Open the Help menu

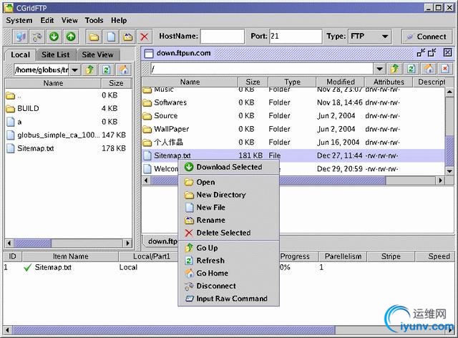click(x=119, y=21)
